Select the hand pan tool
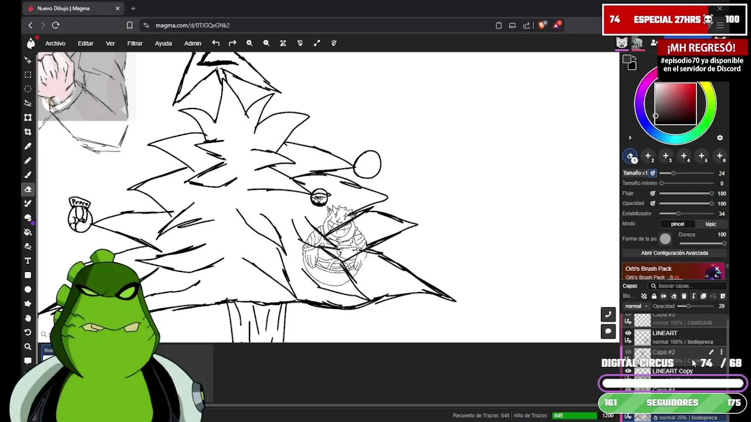Screen dimensions: 751x422 click(x=28, y=318)
